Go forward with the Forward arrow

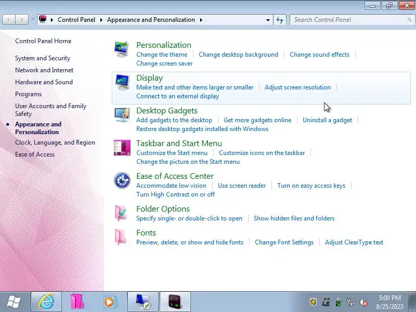[22, 20]
